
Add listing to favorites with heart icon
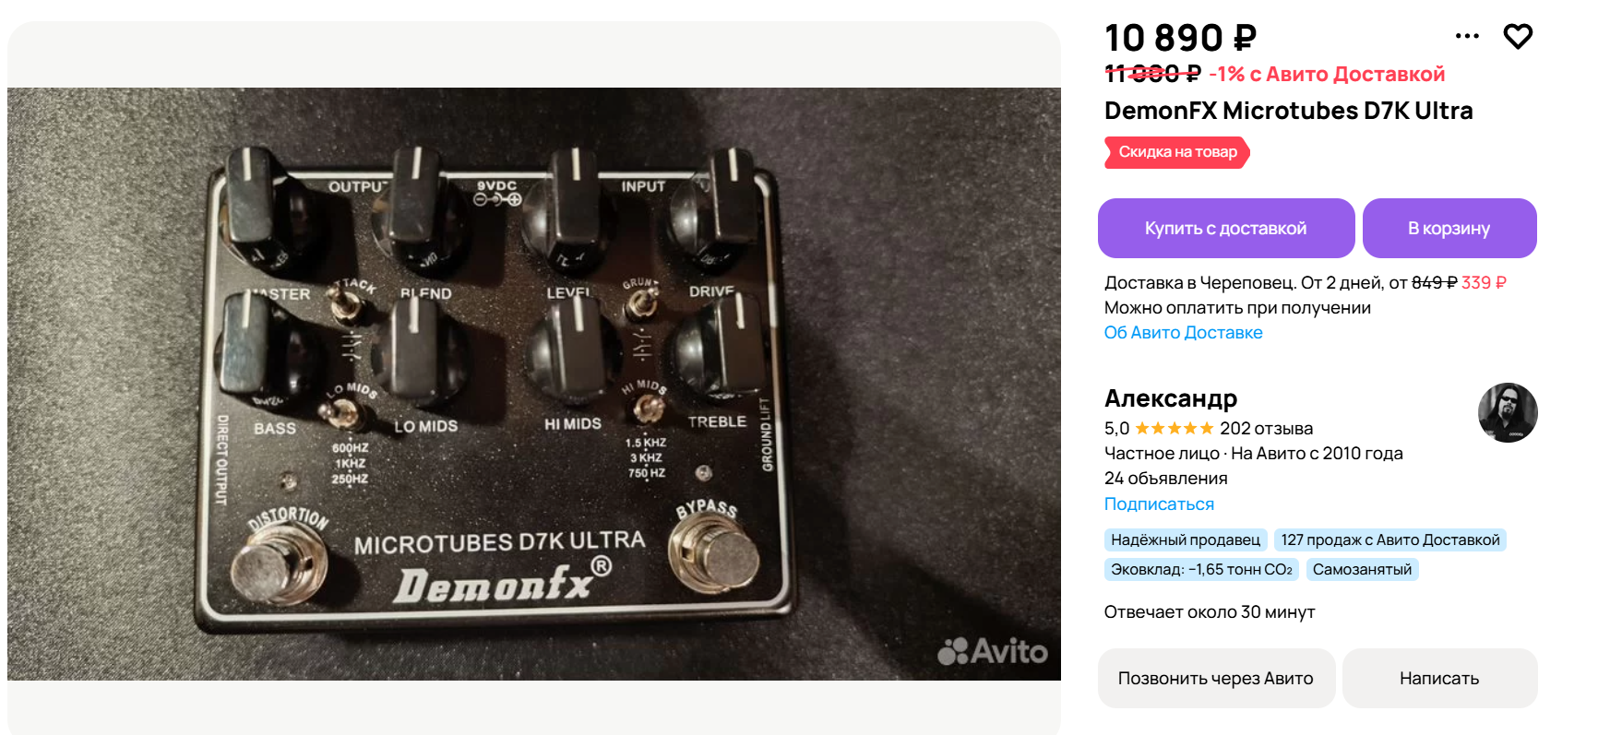tap(1518, 36)
